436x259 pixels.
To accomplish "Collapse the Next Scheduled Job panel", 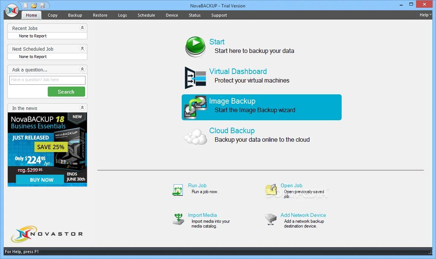I will 82,48.
